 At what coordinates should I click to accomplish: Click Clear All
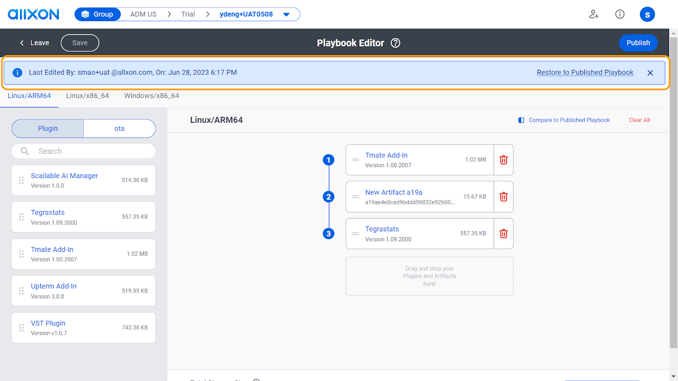click(639, 120)
